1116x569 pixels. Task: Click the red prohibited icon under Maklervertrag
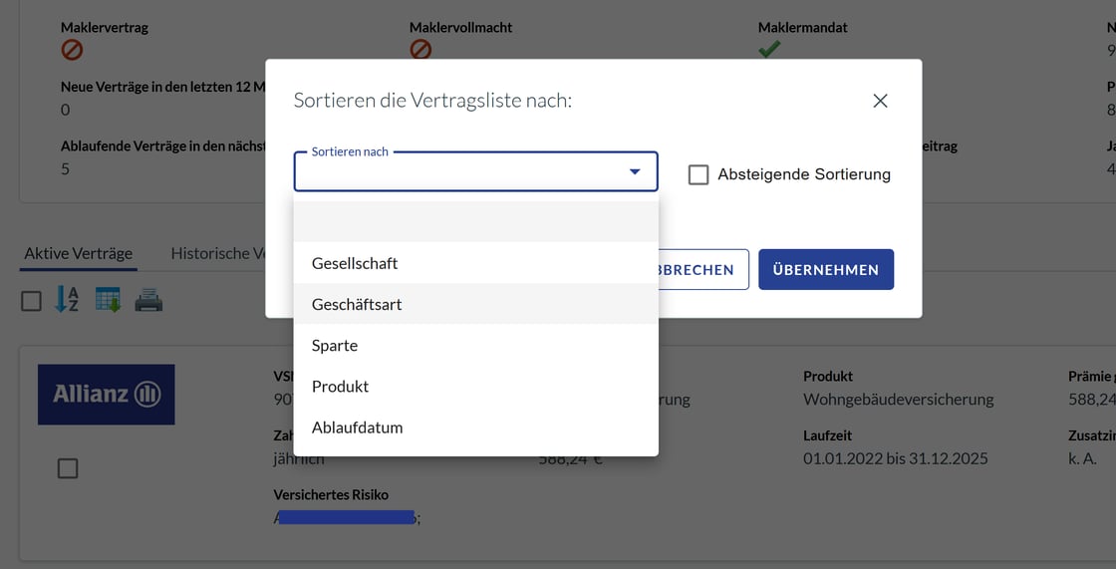pyautogui.click(x=72, y=49)
